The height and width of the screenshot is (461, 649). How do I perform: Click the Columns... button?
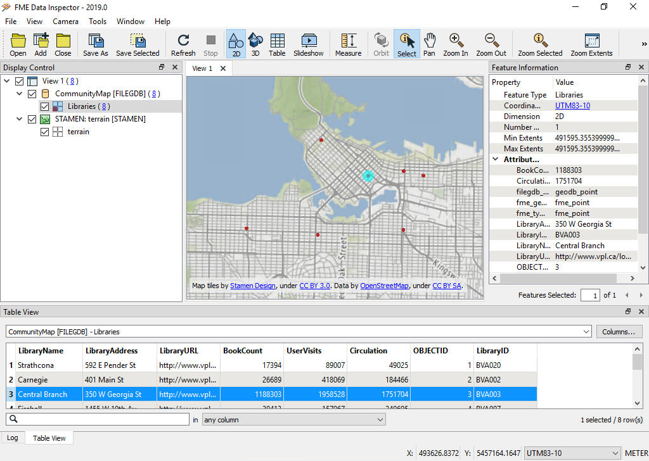click(619, 332)
